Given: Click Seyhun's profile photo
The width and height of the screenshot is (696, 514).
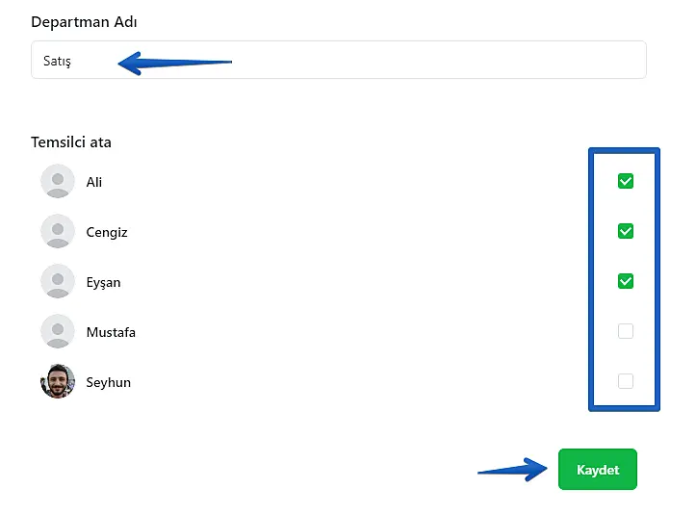Looking at the screenshot, I should point(58,381).
